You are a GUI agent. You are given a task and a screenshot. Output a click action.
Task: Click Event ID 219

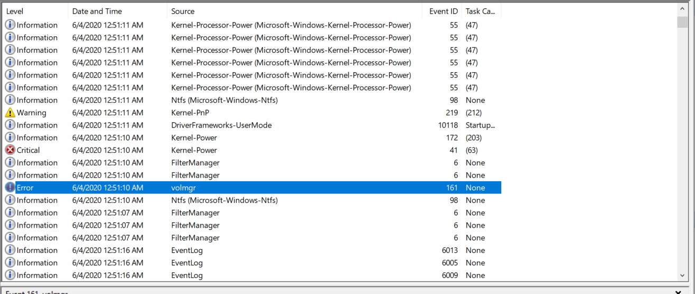452,113
